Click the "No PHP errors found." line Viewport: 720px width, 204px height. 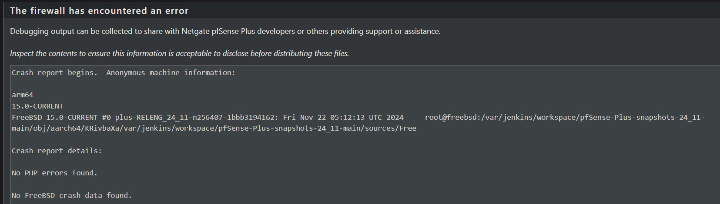tap(54, 173)
